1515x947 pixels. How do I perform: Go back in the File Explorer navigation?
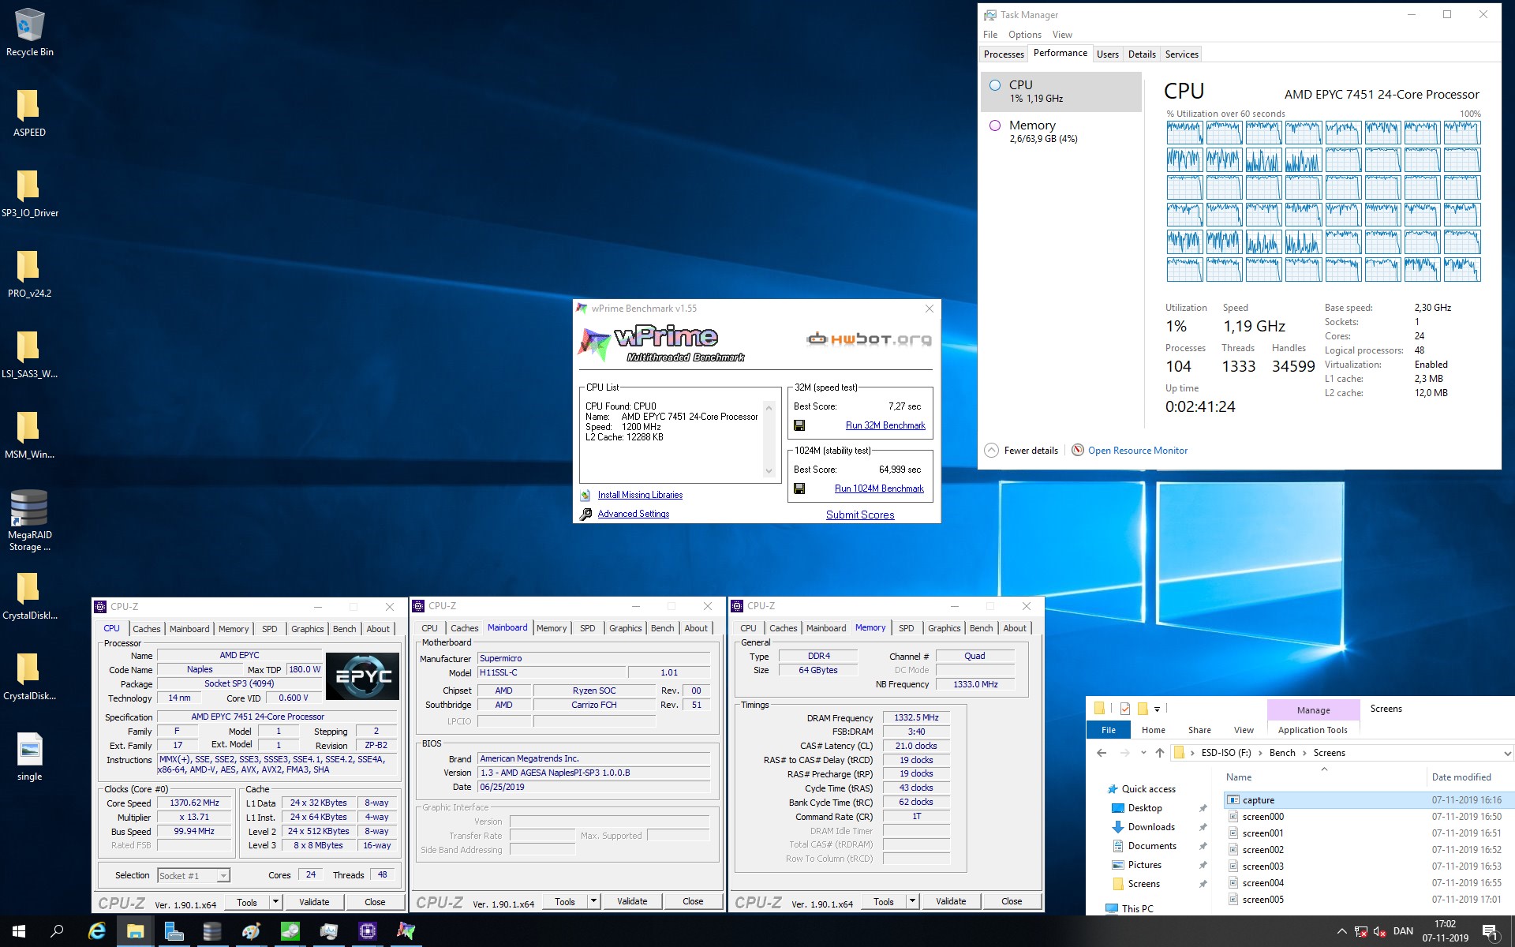(1102, 753)
